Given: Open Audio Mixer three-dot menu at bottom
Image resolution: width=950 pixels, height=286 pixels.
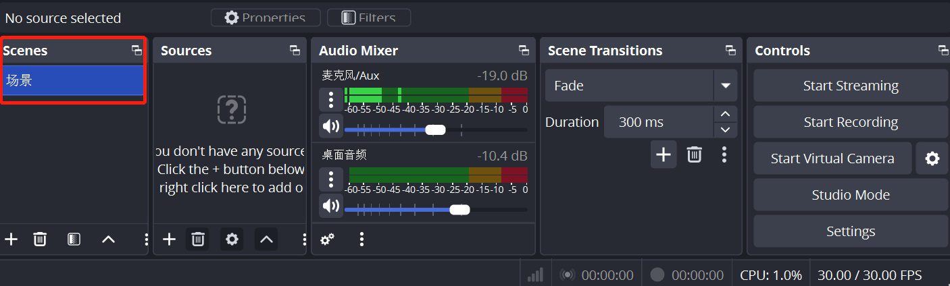Looking at the screenshot, I should pos(362,239).
